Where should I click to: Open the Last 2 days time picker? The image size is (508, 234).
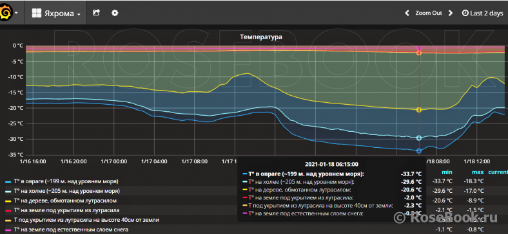(482, 14)
